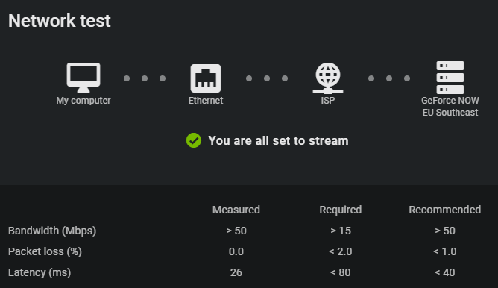Select the Packet loss (%) row label
The image size is (498, 288).
coord(45,251)
